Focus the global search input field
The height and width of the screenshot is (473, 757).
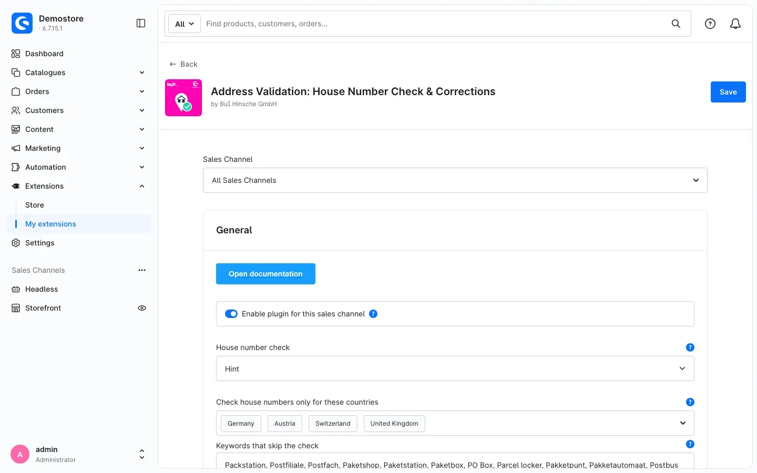[x=434, y=24]
